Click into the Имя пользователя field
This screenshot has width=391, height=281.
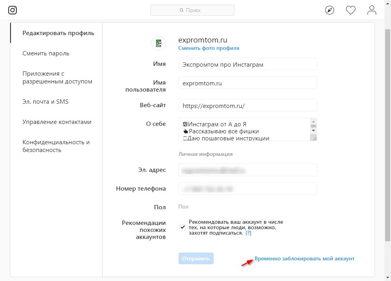point(248,83)
